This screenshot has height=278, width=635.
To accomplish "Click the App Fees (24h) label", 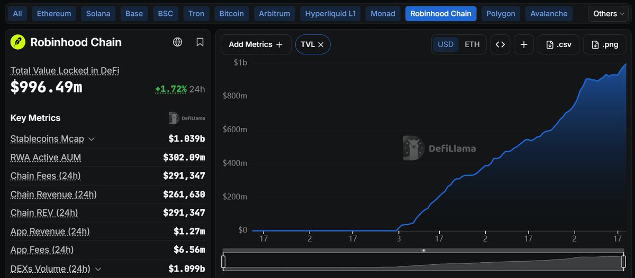I will (x=42, y=250).
